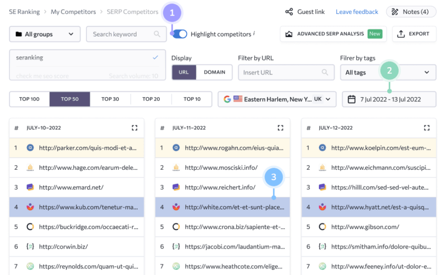The width and height of the screenshot is (442, 275).
Task: Click the calendar icon in date range
Action: pyautogui.click(x=351, y=99)
